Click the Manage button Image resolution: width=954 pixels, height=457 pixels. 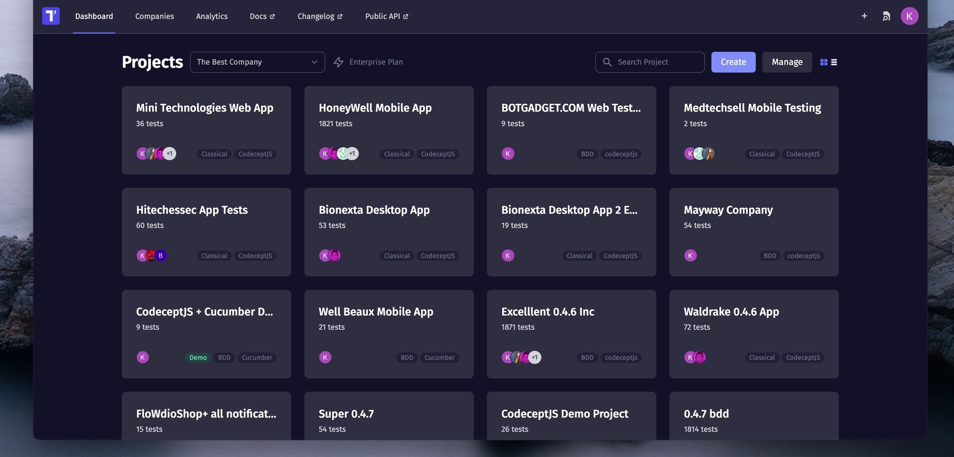point(787,62)
